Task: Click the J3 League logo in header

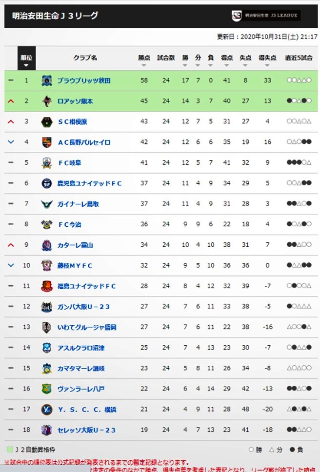Action: point(266,15)
